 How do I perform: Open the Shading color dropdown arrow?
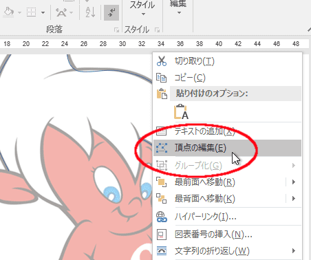pyautogui.click(x=19, y=12)
